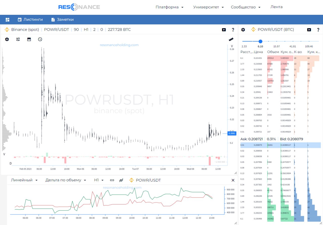Select the ruler measurement tool
The image size is (323, 225).
[x=231, y=39]
